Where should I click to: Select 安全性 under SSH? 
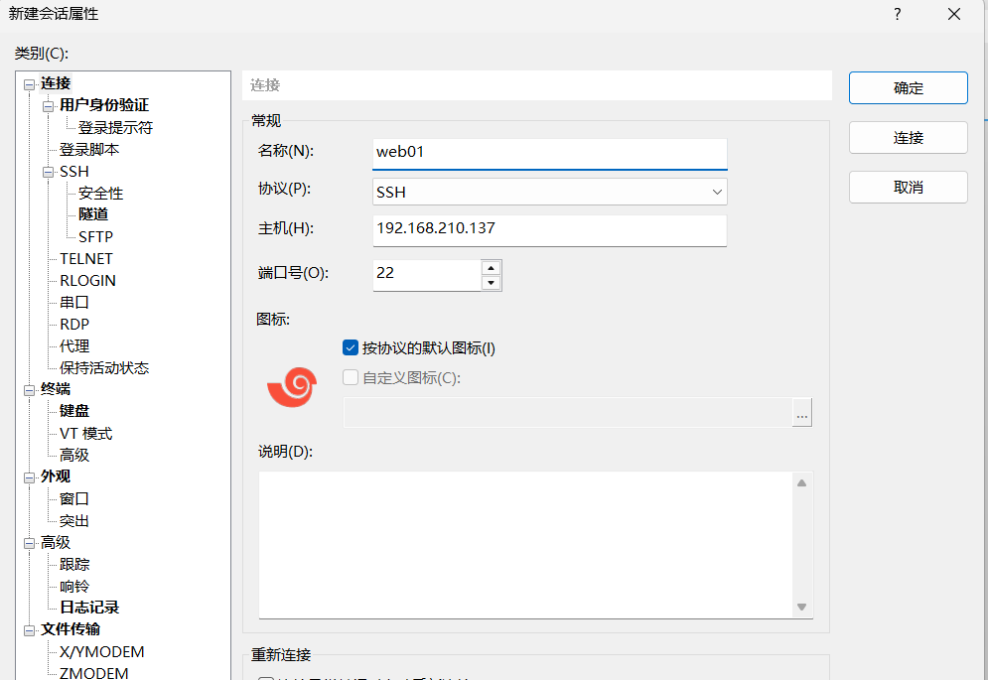click(100, 193)
